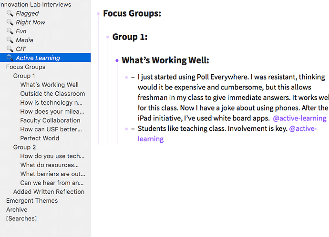Click the bullet handle beside Focus Groups heading
The image size is (329, 237).
[98, 14]
